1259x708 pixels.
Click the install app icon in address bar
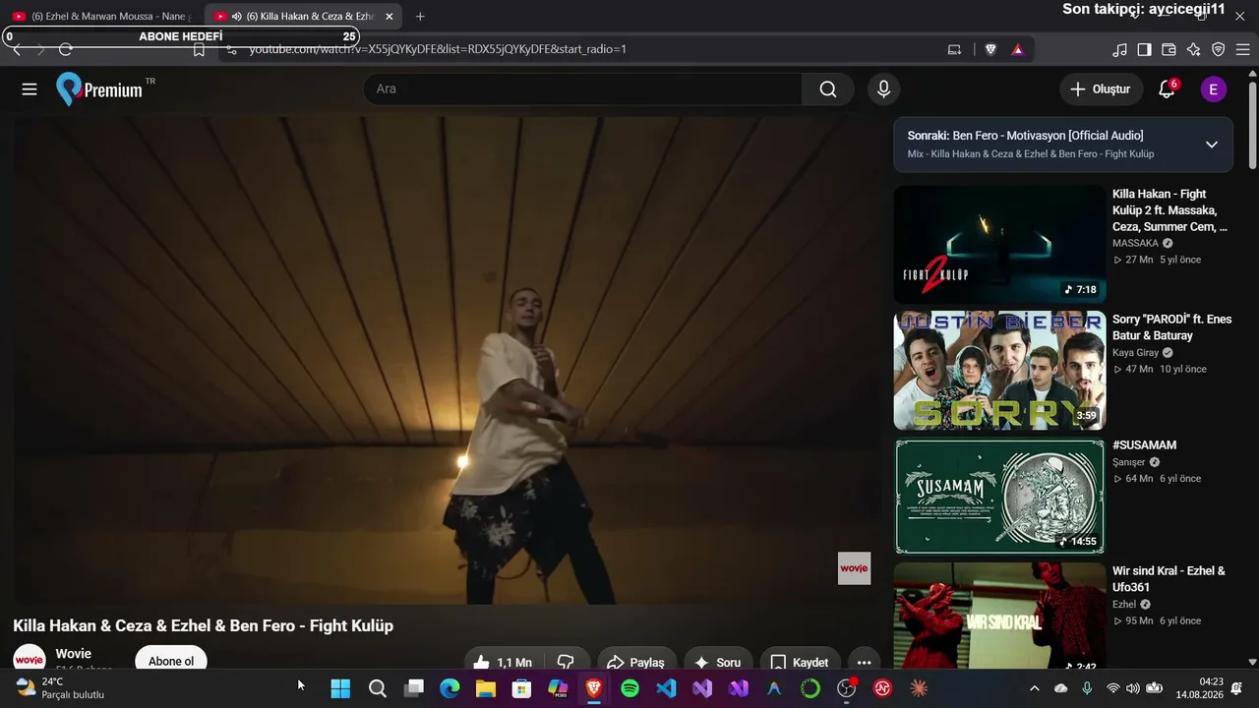point(954,49)
